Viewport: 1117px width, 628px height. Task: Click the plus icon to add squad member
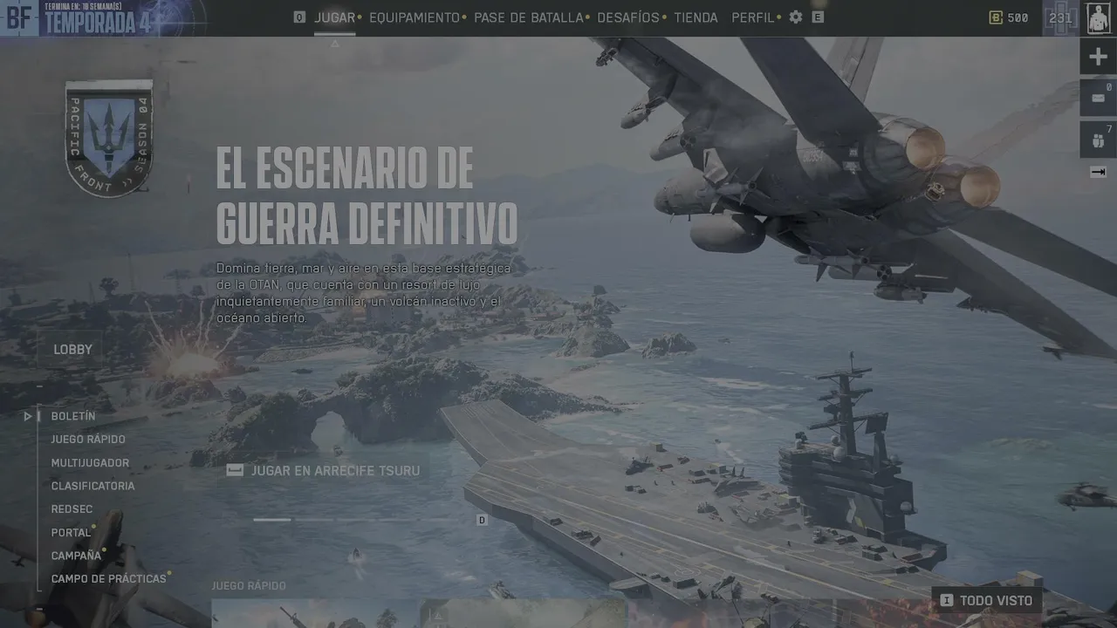[1098, 58]
